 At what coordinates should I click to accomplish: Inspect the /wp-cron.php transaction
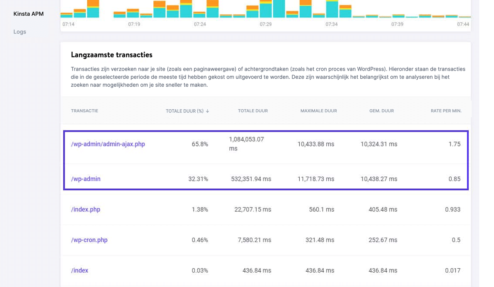click(88, 240)
